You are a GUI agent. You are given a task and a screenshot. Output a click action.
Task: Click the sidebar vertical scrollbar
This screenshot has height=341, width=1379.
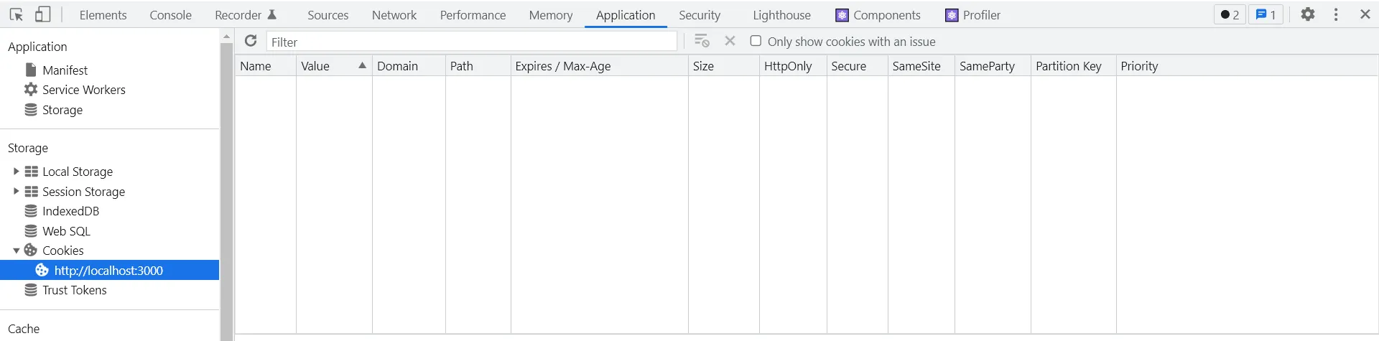pos(227,187)
